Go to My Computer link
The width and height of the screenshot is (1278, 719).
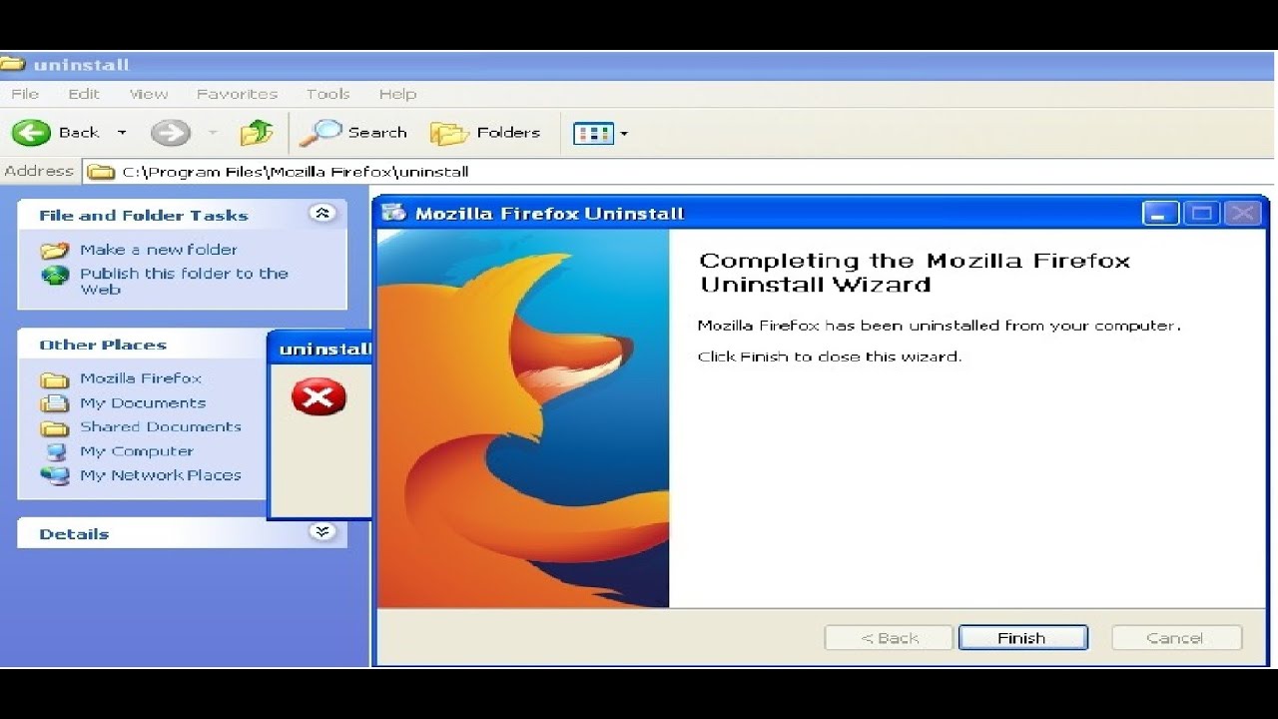137,451
